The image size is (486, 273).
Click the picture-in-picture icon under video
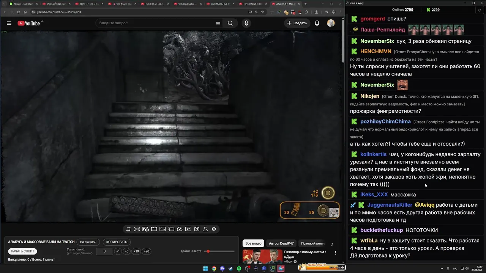163,229
